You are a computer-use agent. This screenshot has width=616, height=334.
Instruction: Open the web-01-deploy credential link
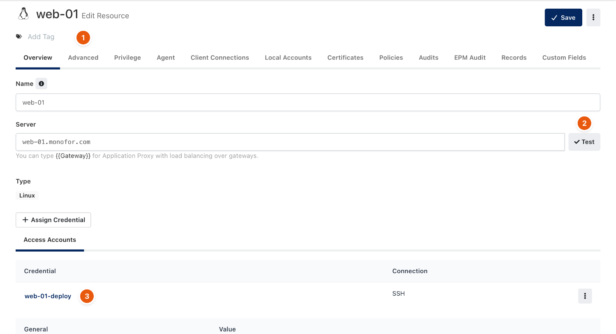coord(48,296)
